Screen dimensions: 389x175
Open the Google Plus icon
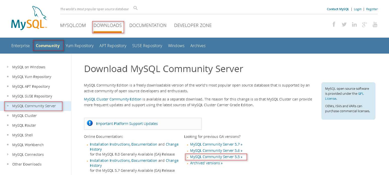(364, 24)
